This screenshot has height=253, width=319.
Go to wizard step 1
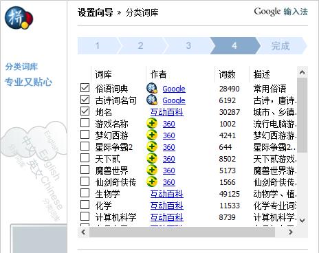pyautogui.click(x=98, y=45)
